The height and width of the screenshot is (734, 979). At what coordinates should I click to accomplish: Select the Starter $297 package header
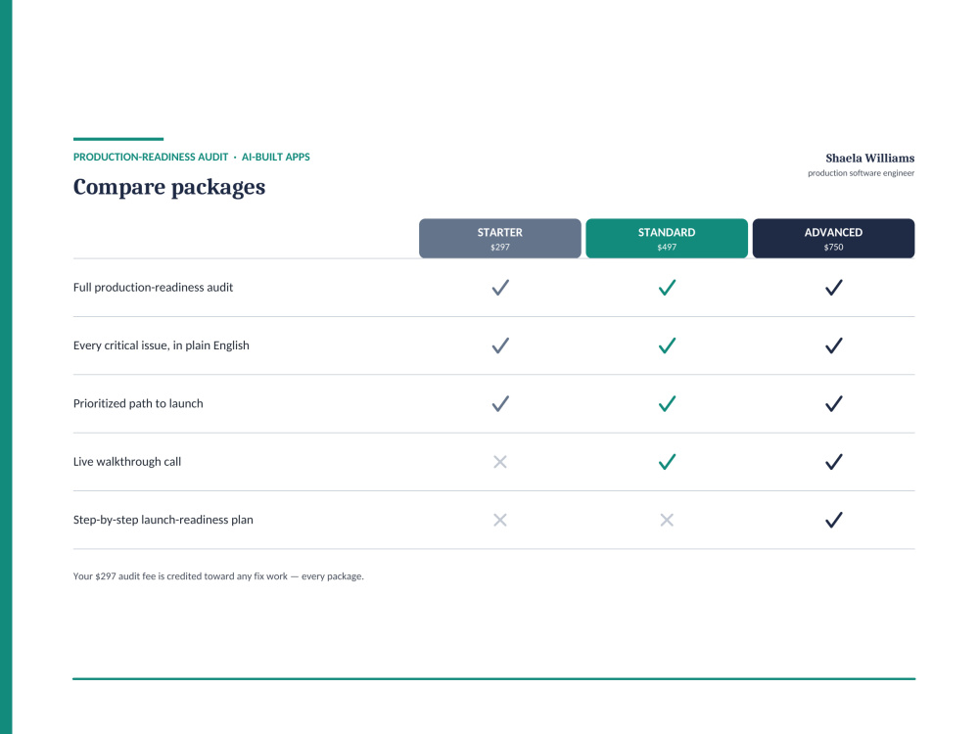tap(500, 239)
